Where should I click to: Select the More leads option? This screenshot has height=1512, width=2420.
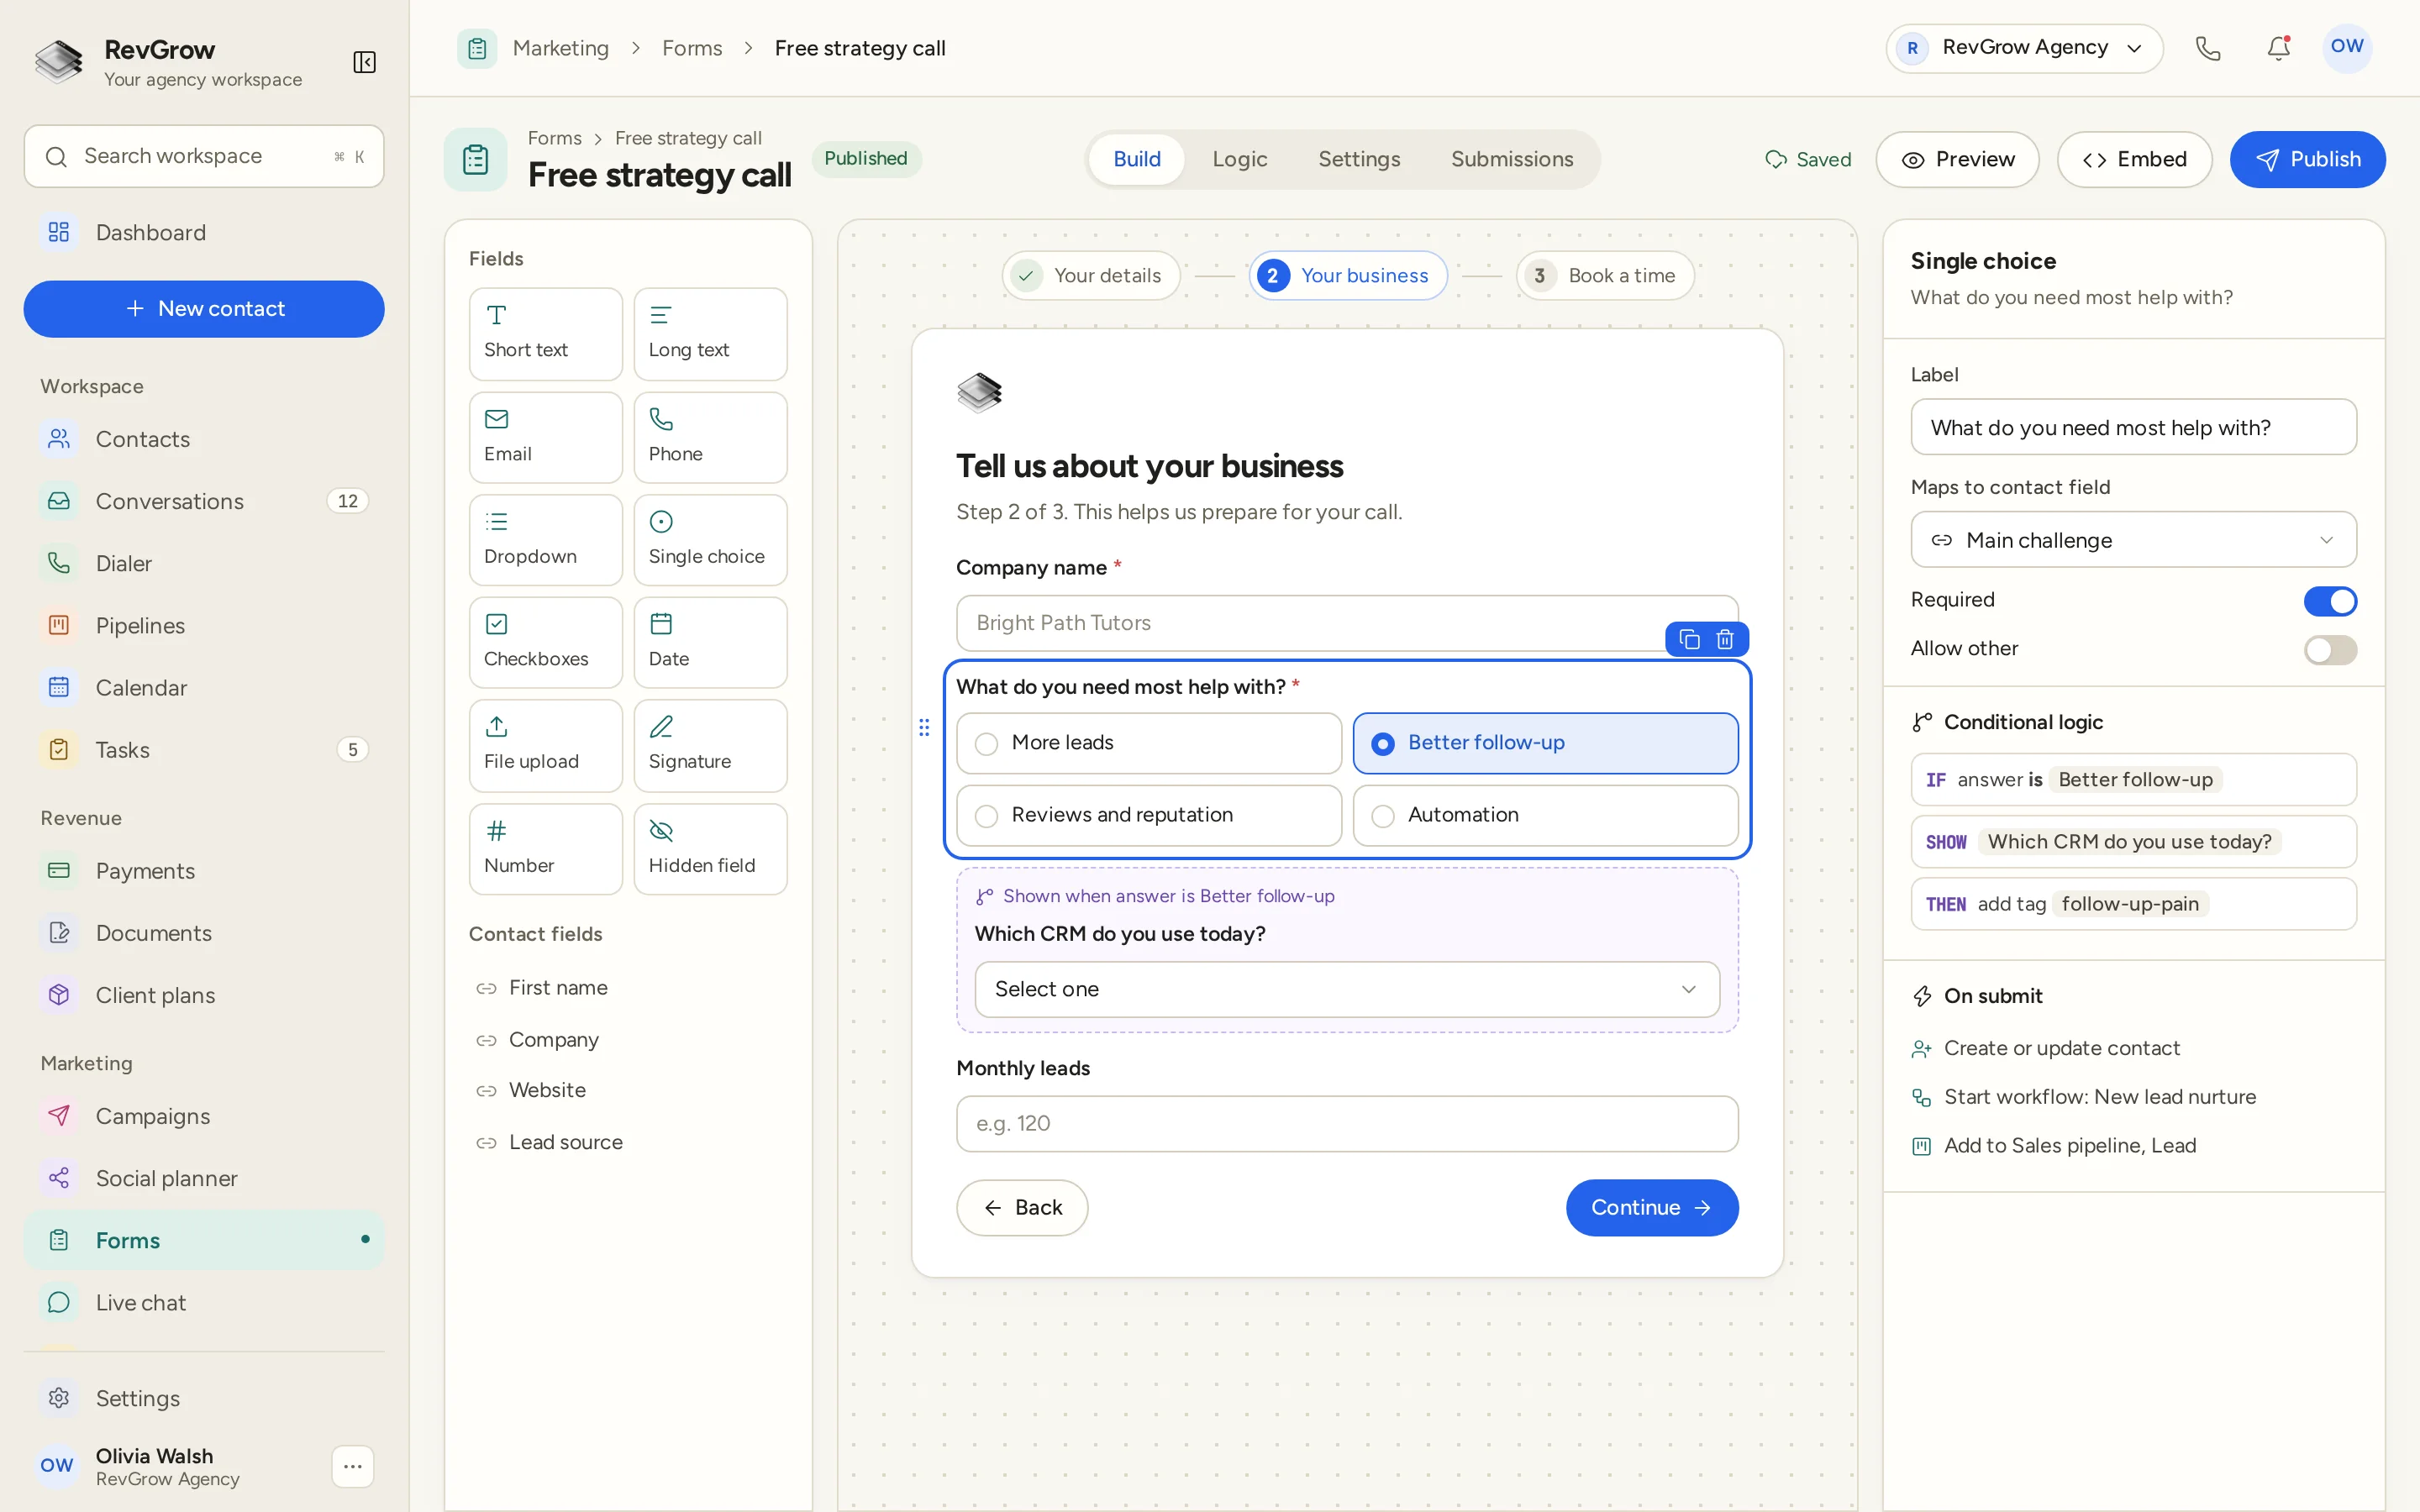[x=1149, y=743]
